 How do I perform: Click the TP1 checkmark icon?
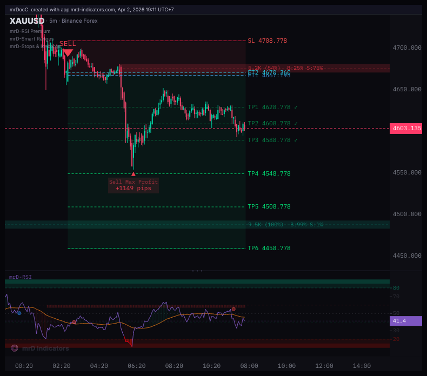(296, 108)
